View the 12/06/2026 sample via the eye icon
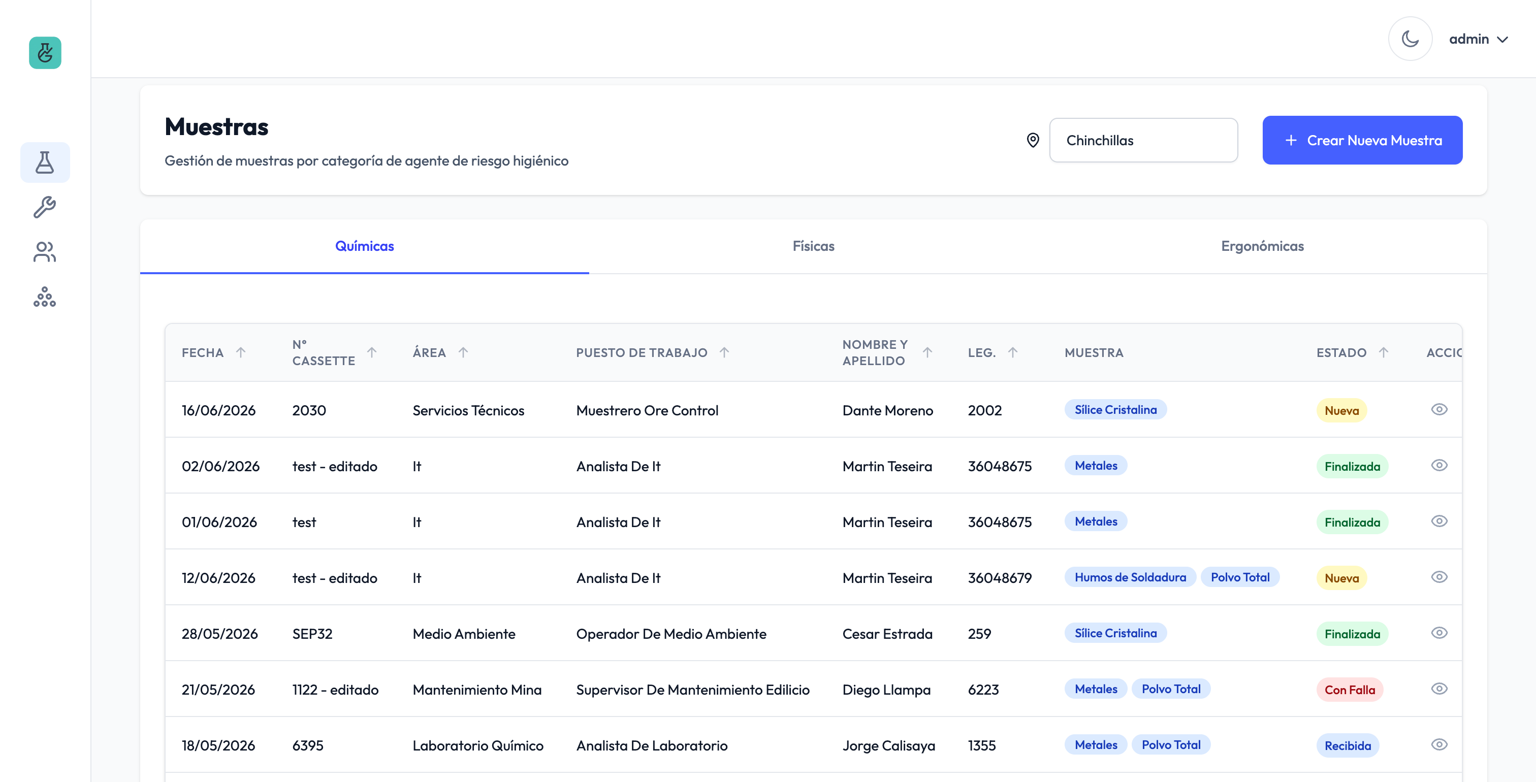1536x782 pixels. [x=1439, y=577]
